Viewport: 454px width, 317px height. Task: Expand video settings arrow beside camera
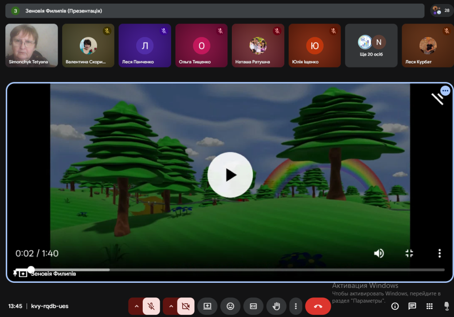171,306
